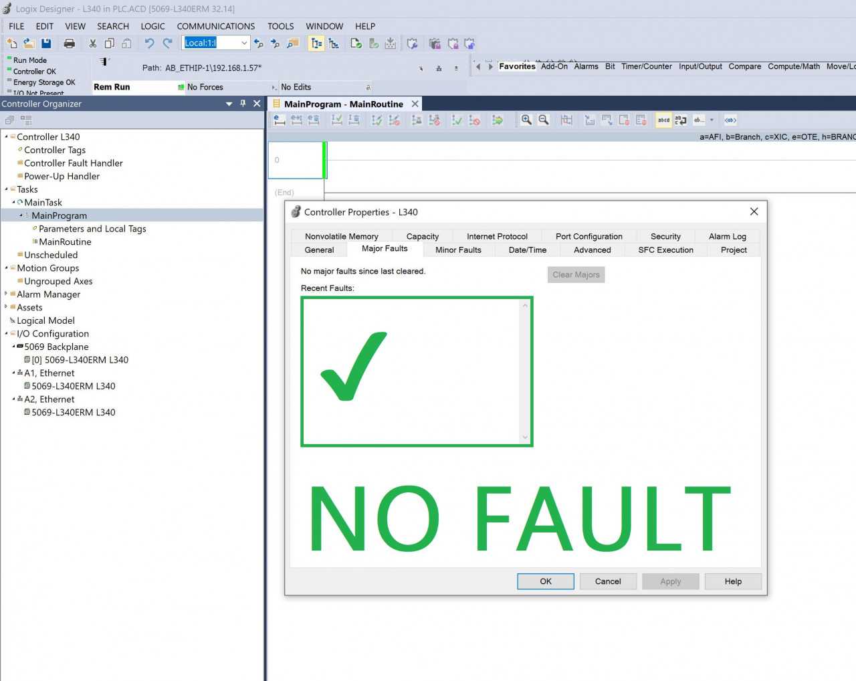Collapse the Tasks tree node
Viewport: 856px width, 681px height.
(7, 189)
